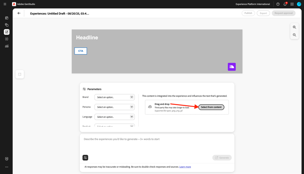Click Select from content button
This screenshot has height=174, width=304.
211,107
